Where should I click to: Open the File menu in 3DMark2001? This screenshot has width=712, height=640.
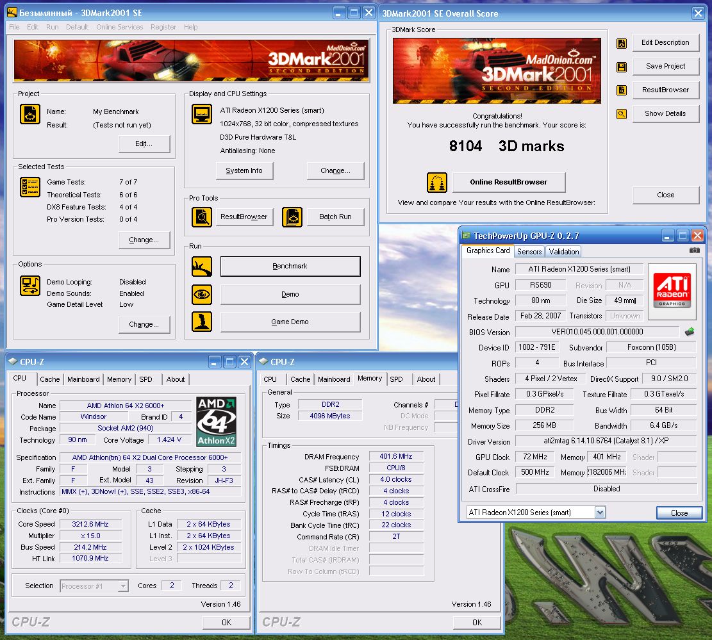tap(14, 27)
